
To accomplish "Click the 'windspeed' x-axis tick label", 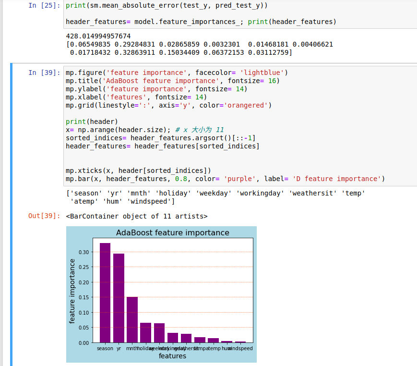I will click(x=241, y=348).
